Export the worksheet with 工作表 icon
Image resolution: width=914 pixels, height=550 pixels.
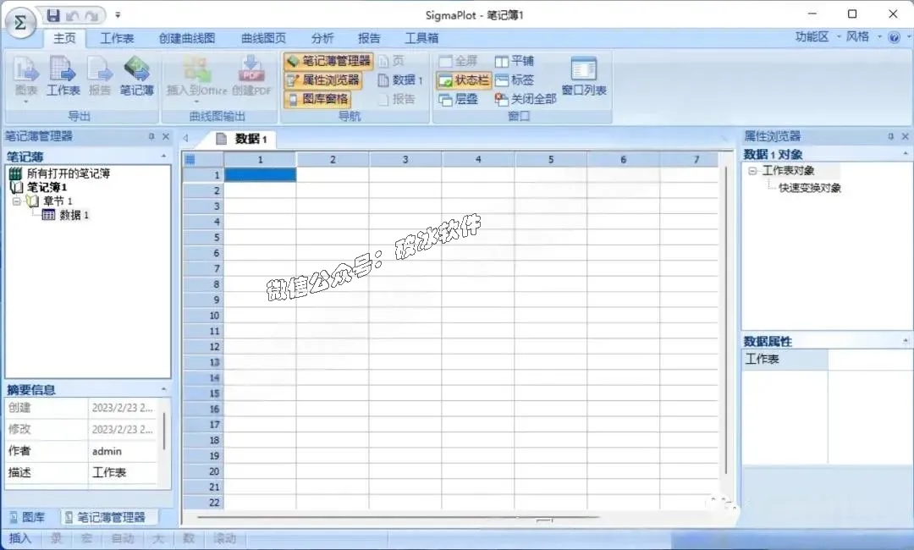coord(63,76)
